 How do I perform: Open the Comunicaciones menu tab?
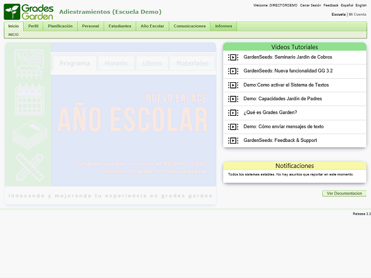pyautogui.click(x=190, y=26)
